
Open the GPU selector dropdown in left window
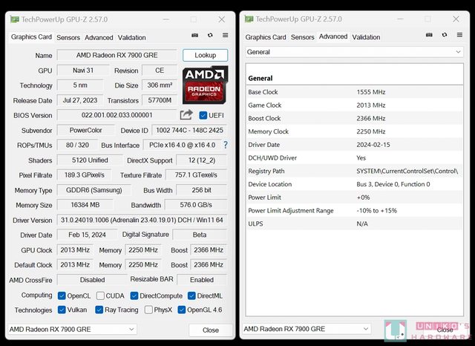pos(72,329)
